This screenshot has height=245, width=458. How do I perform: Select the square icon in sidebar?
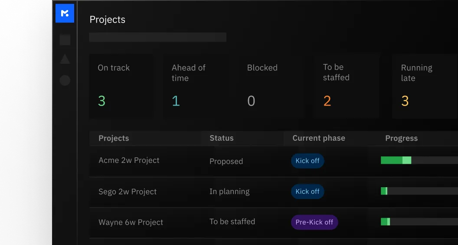click(65, 40)
